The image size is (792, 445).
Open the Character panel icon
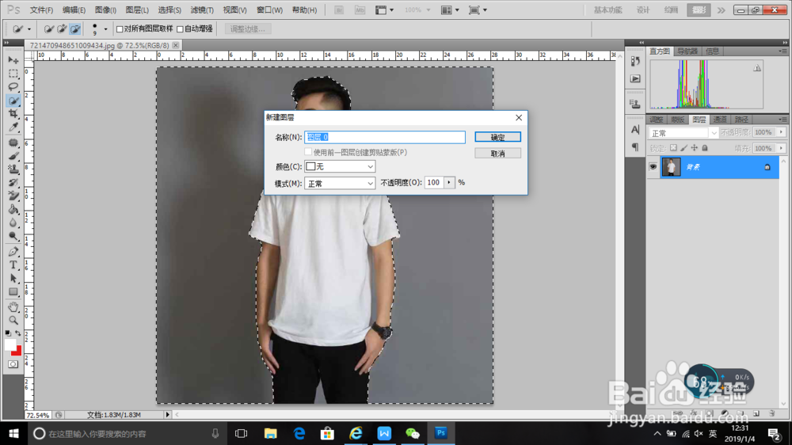click(x=635, y=130)
